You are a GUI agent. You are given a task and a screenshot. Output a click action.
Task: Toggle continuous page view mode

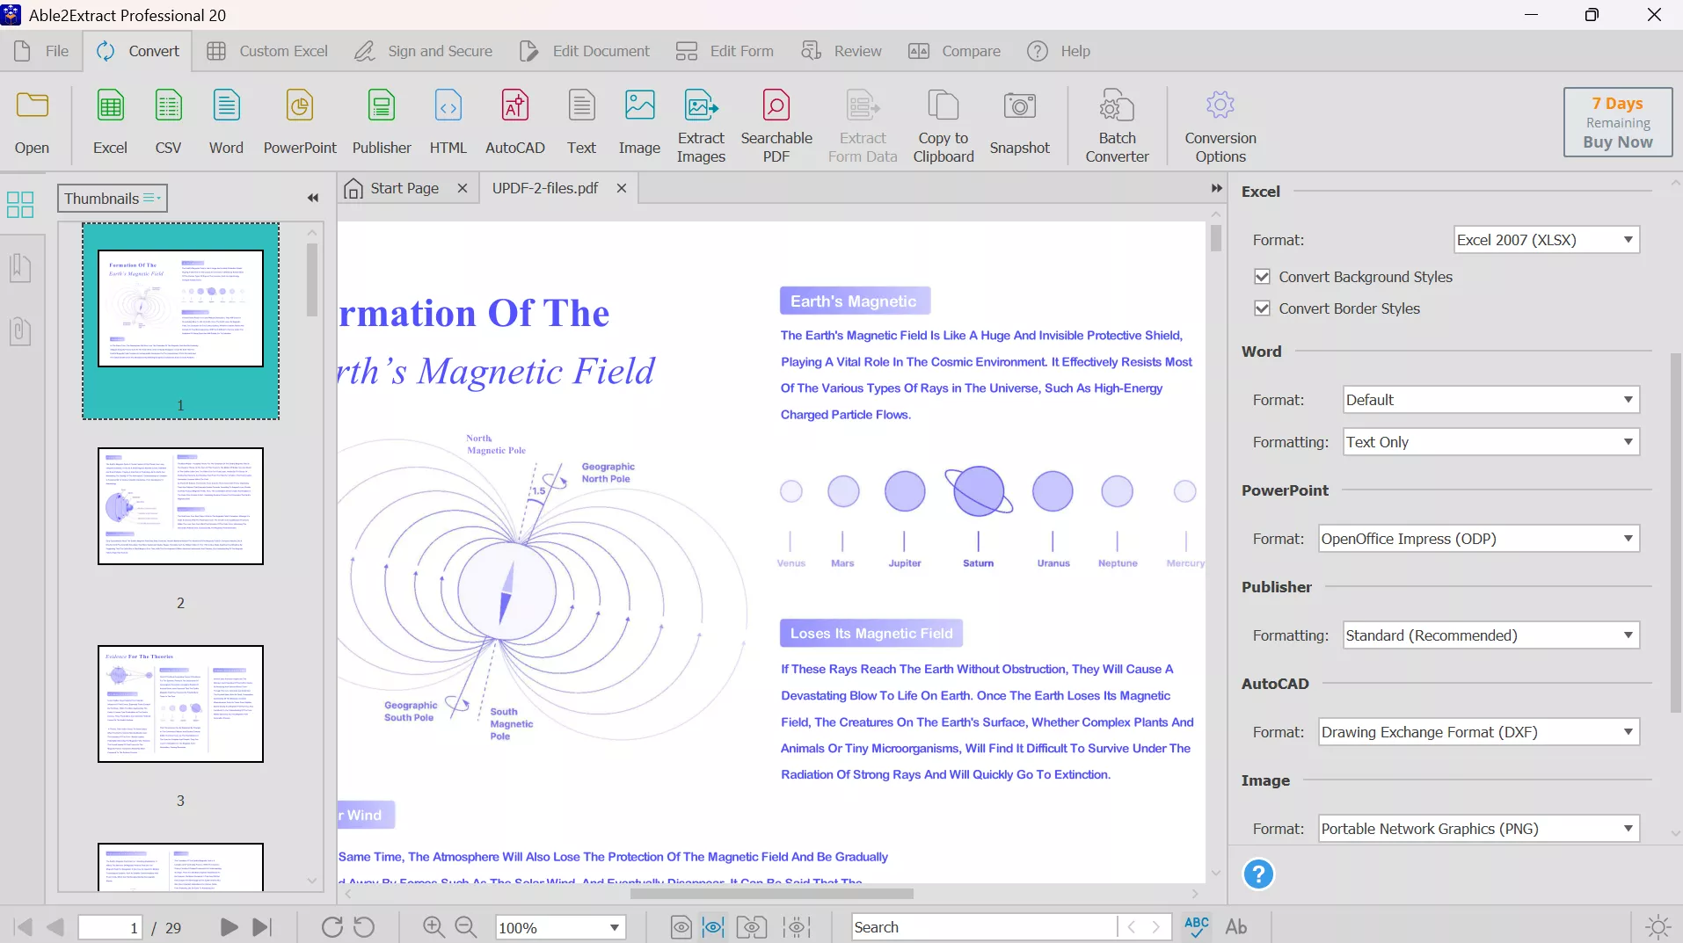[712, 926]
